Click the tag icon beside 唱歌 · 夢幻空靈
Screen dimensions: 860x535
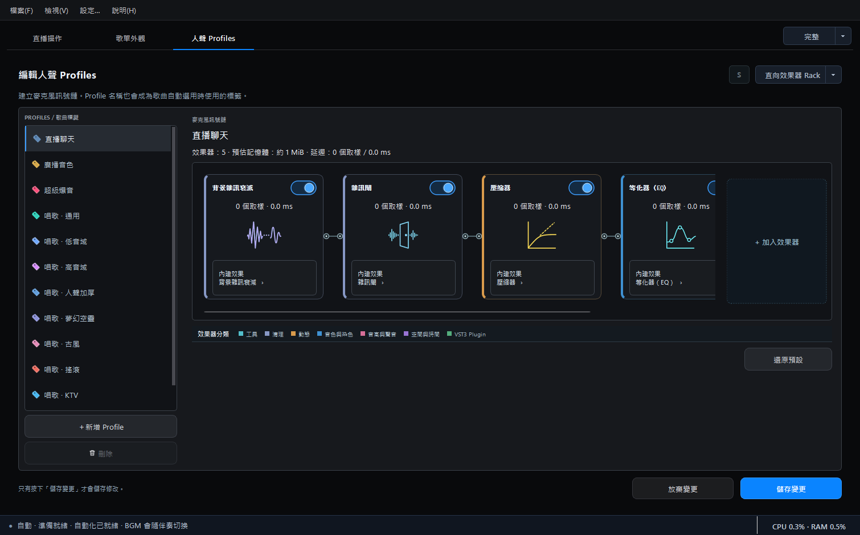tap(36, 318)
